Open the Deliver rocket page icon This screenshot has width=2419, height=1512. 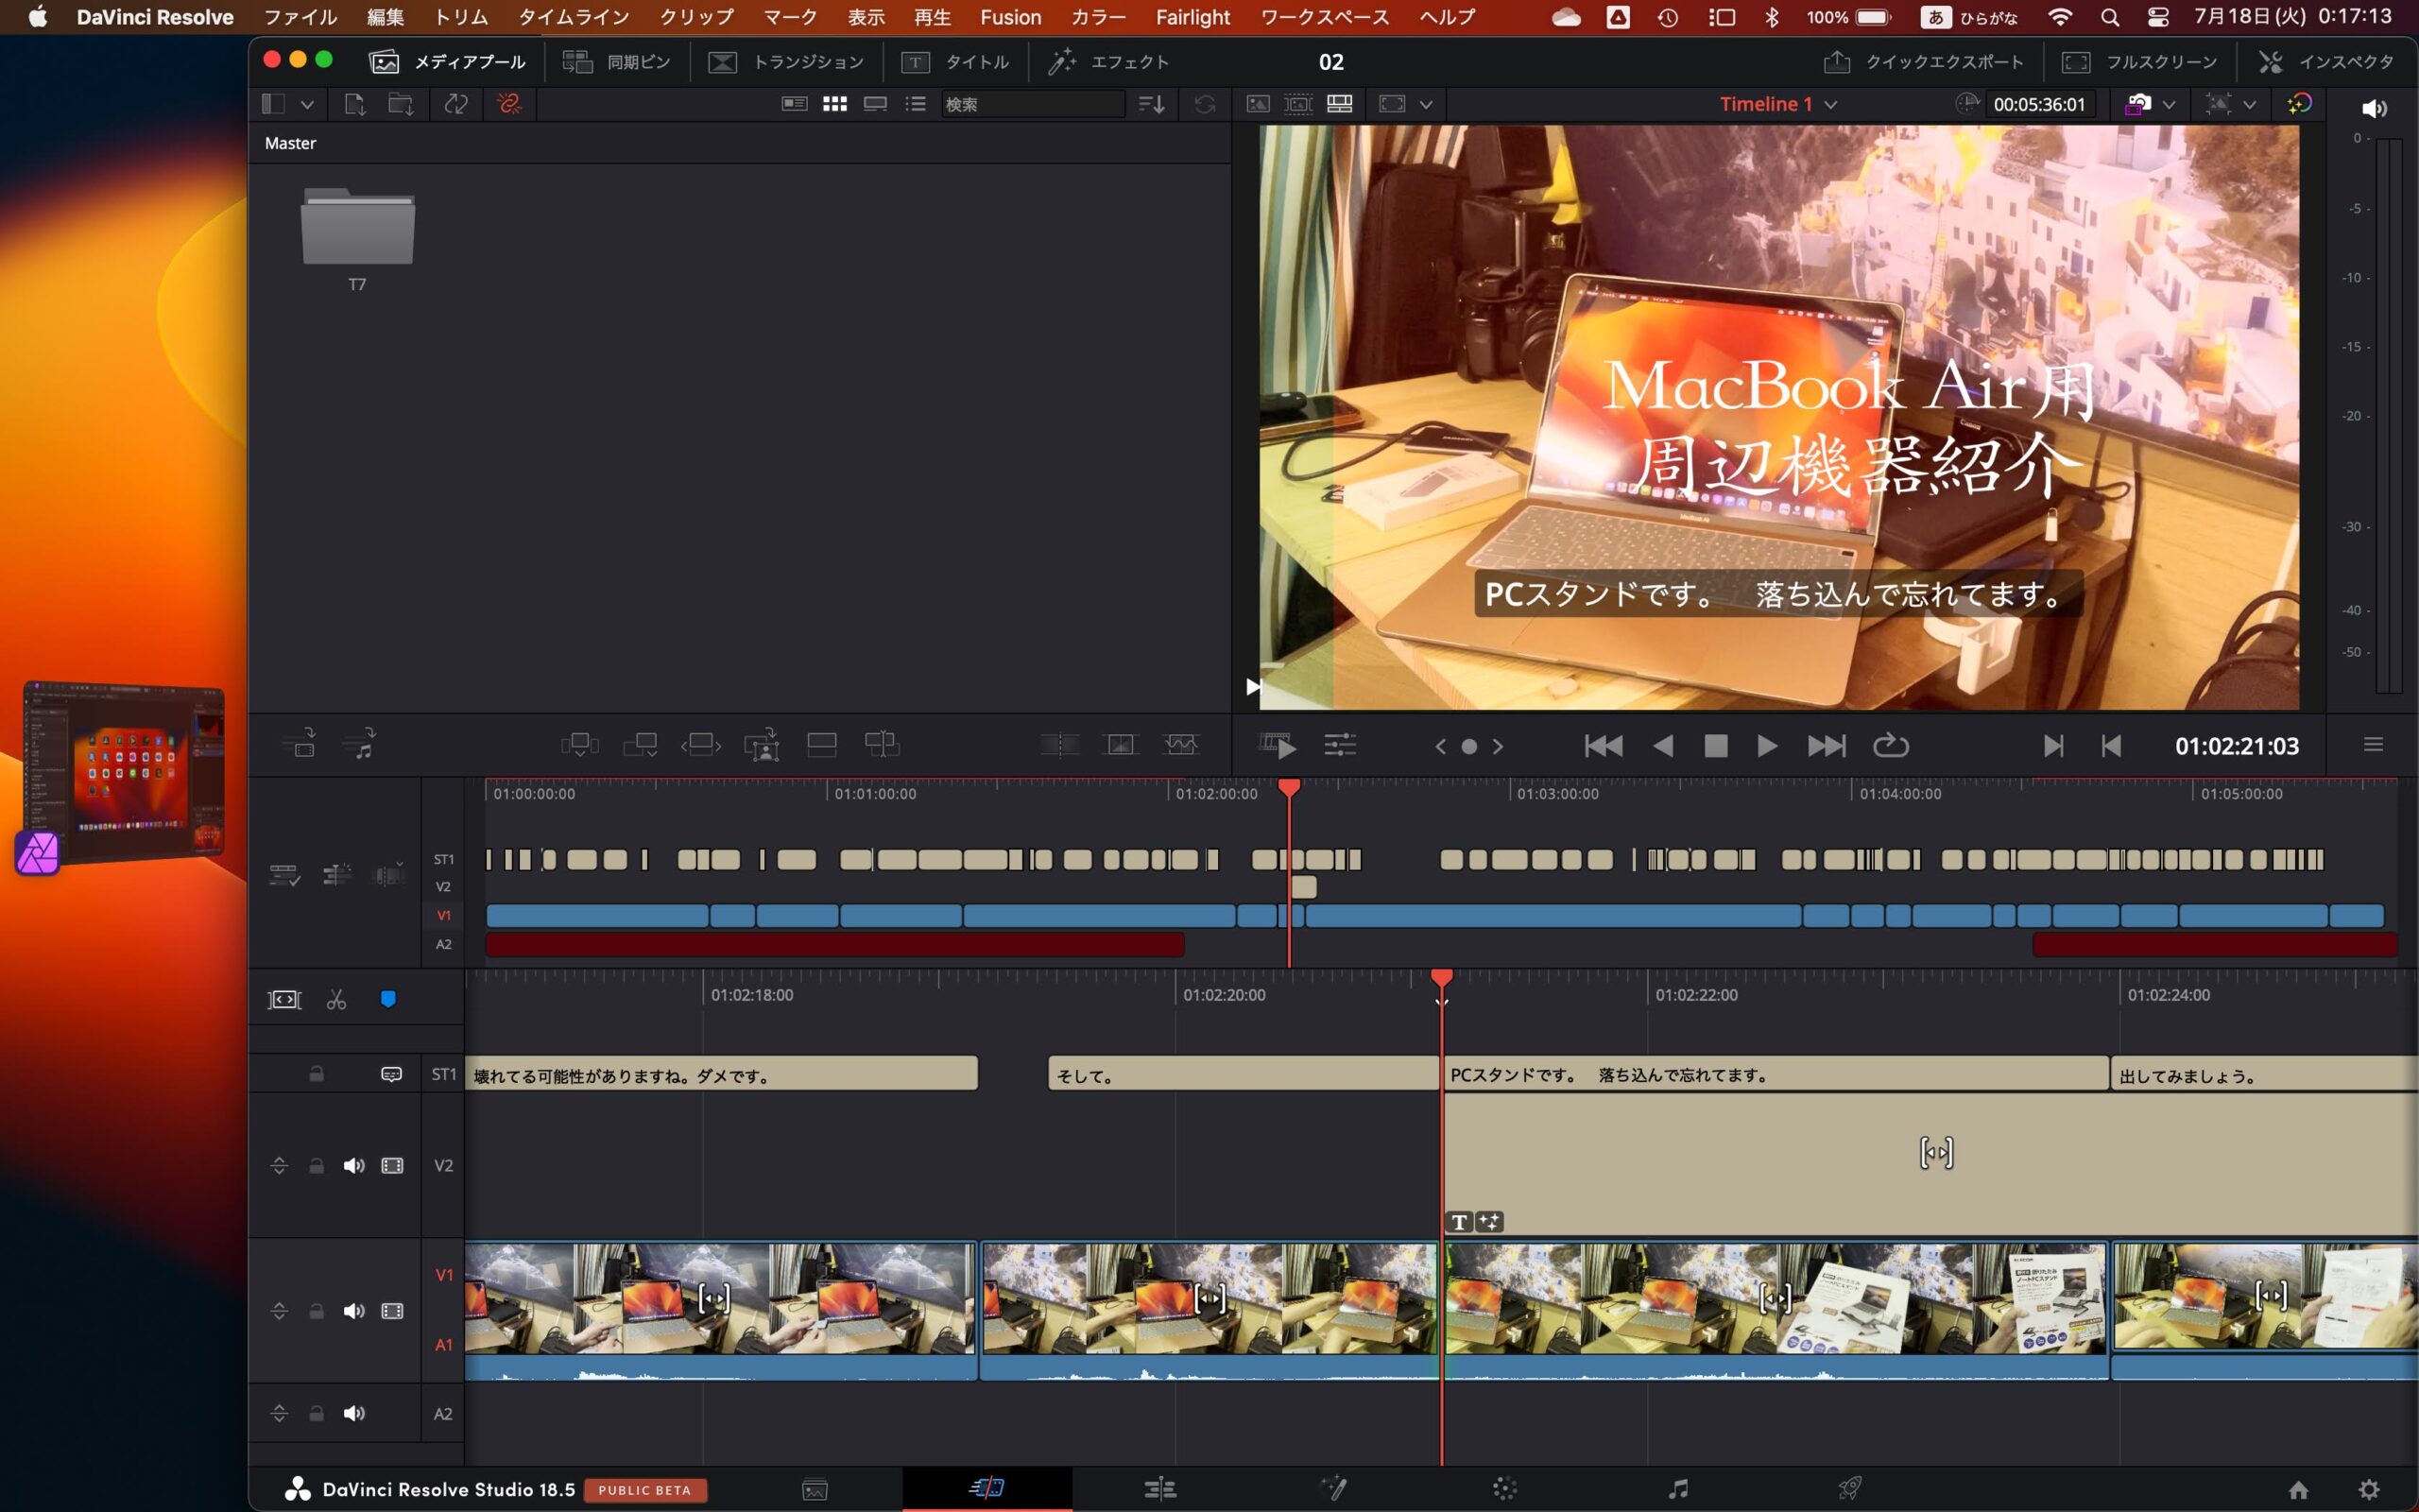point(1850,1488)
